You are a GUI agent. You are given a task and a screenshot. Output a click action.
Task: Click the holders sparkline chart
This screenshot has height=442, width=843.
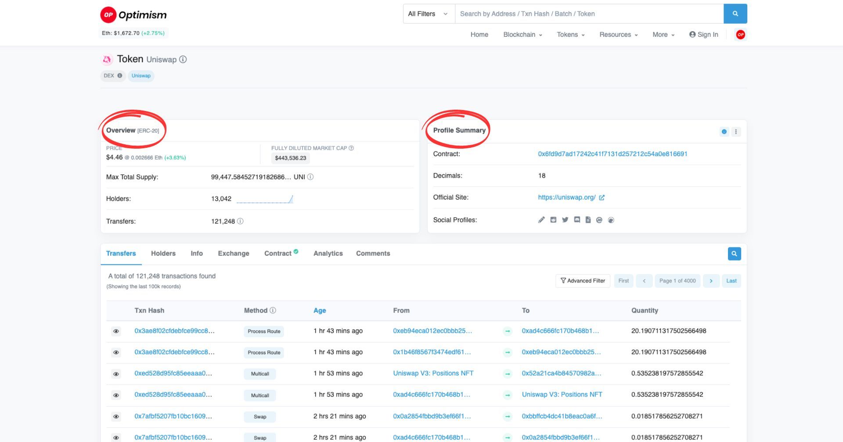pyautogui.click(x=265, y=200)
